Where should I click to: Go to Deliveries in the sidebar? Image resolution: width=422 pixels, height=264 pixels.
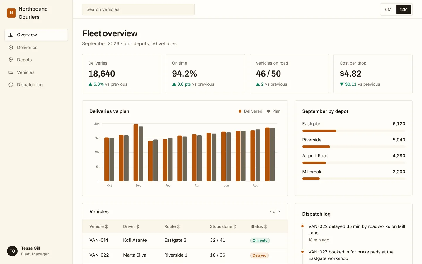(x=36, y=48)
